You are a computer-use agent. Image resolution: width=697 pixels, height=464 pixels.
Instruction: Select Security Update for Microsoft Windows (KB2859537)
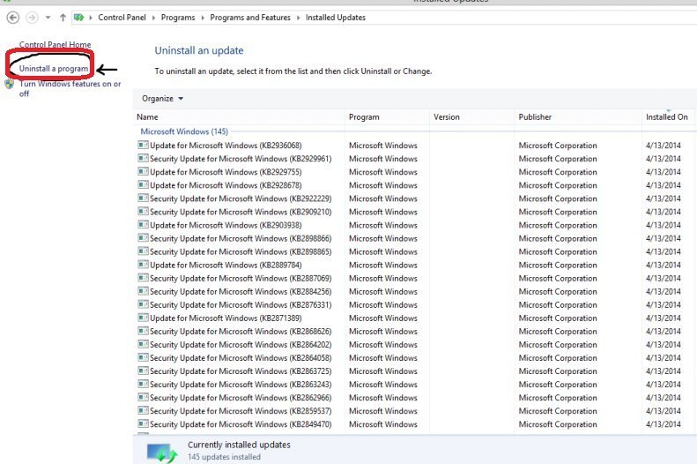241,411
